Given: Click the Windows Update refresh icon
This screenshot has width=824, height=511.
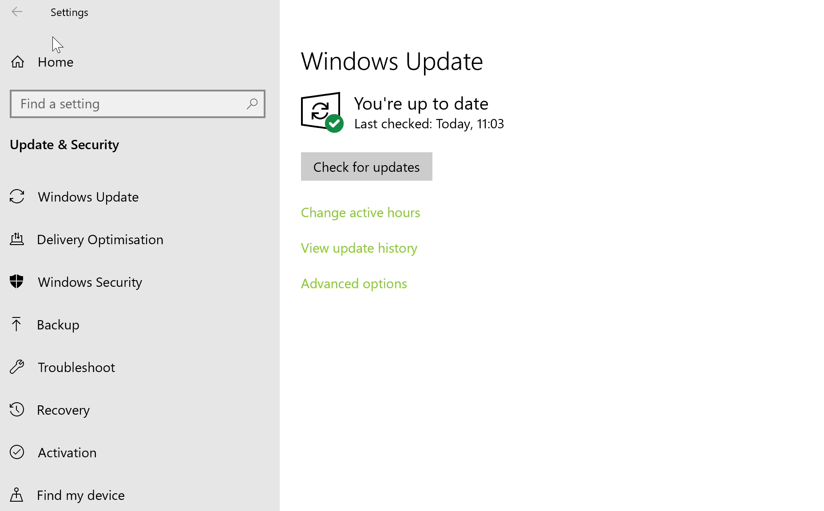Looking at the screenshot, I should 17,197.
